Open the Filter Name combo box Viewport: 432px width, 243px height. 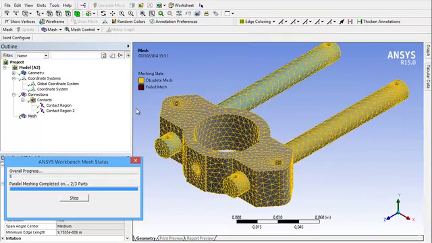click(x=32, y=55)
